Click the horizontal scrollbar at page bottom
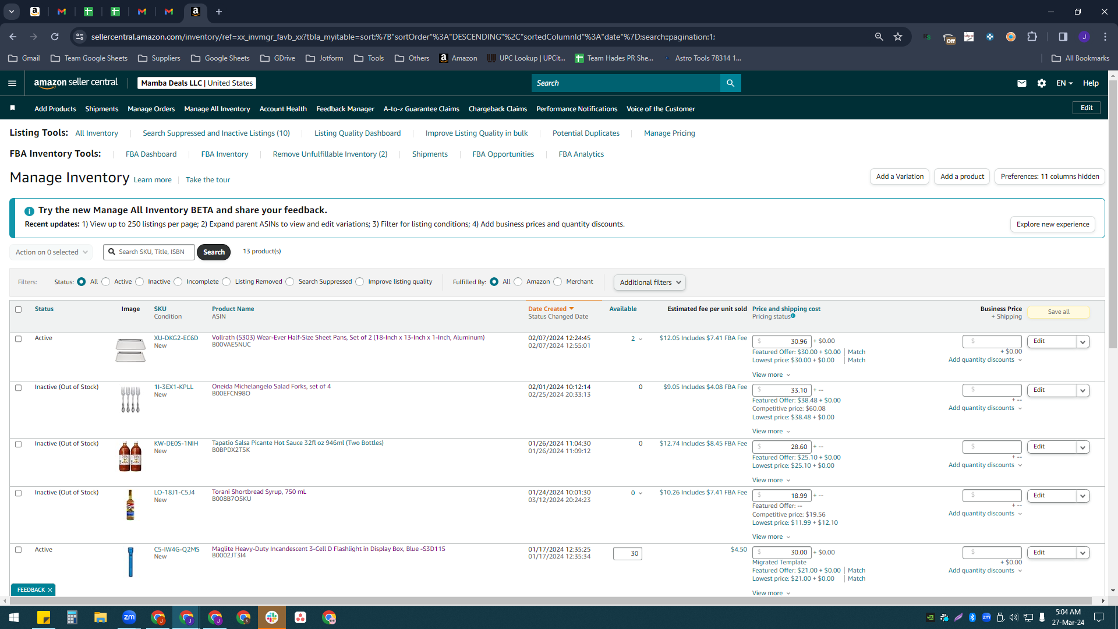 click(x=550, y=600)
